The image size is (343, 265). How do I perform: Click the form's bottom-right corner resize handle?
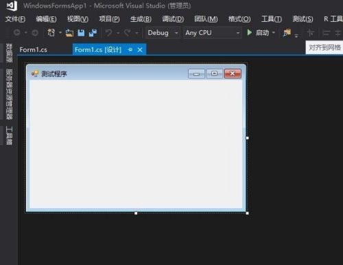point(248,213)
